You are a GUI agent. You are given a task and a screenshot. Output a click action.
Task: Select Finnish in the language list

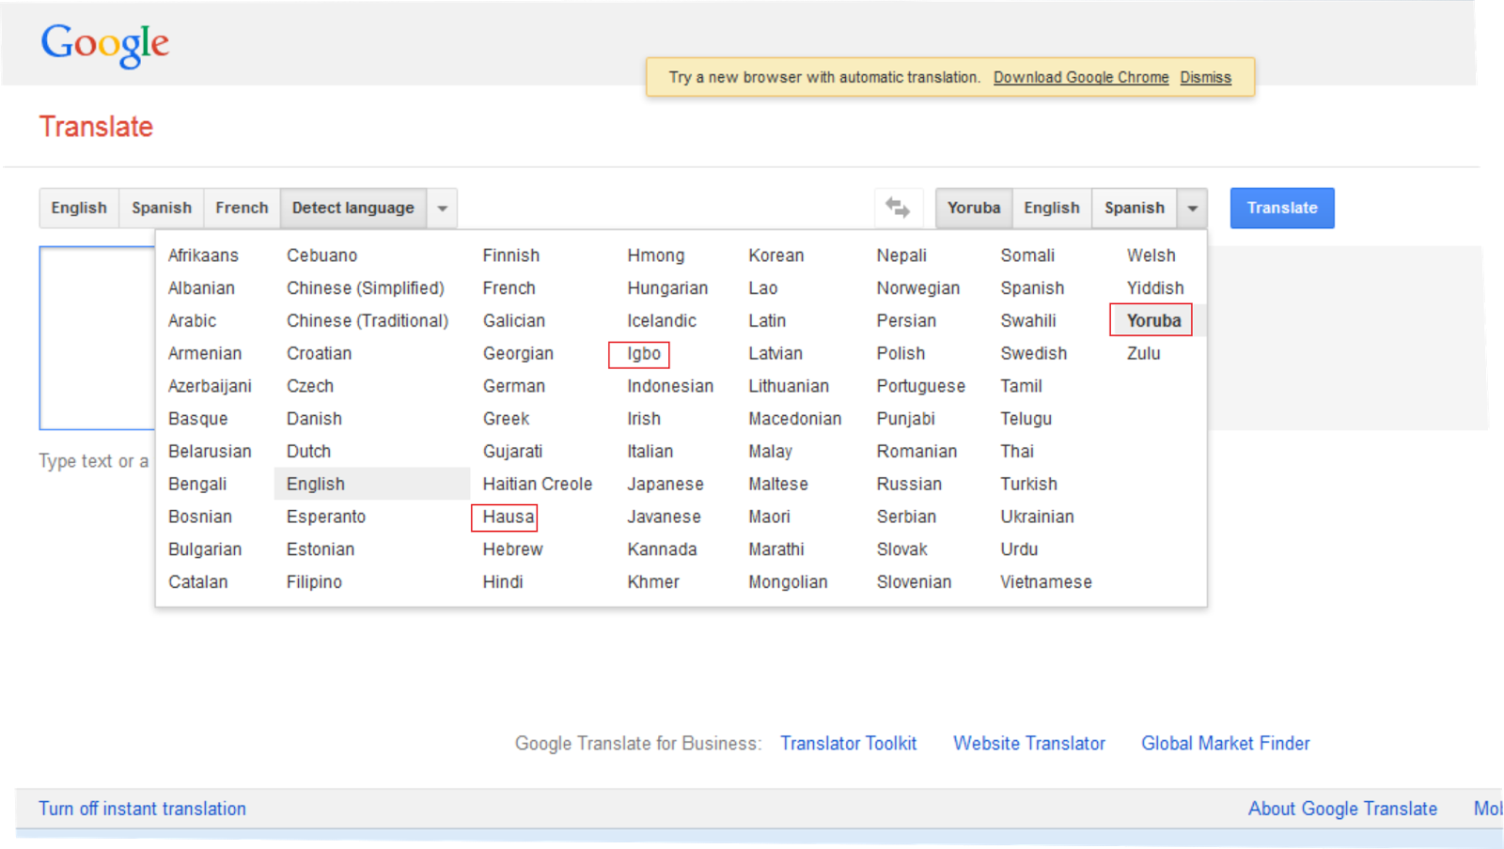click(511, 255)
